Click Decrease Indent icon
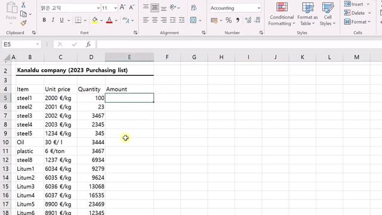This screenshot has height=215, width=382. [x=172, y=20]
